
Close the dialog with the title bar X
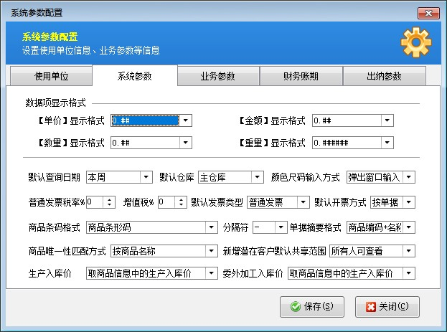(428, 13)
